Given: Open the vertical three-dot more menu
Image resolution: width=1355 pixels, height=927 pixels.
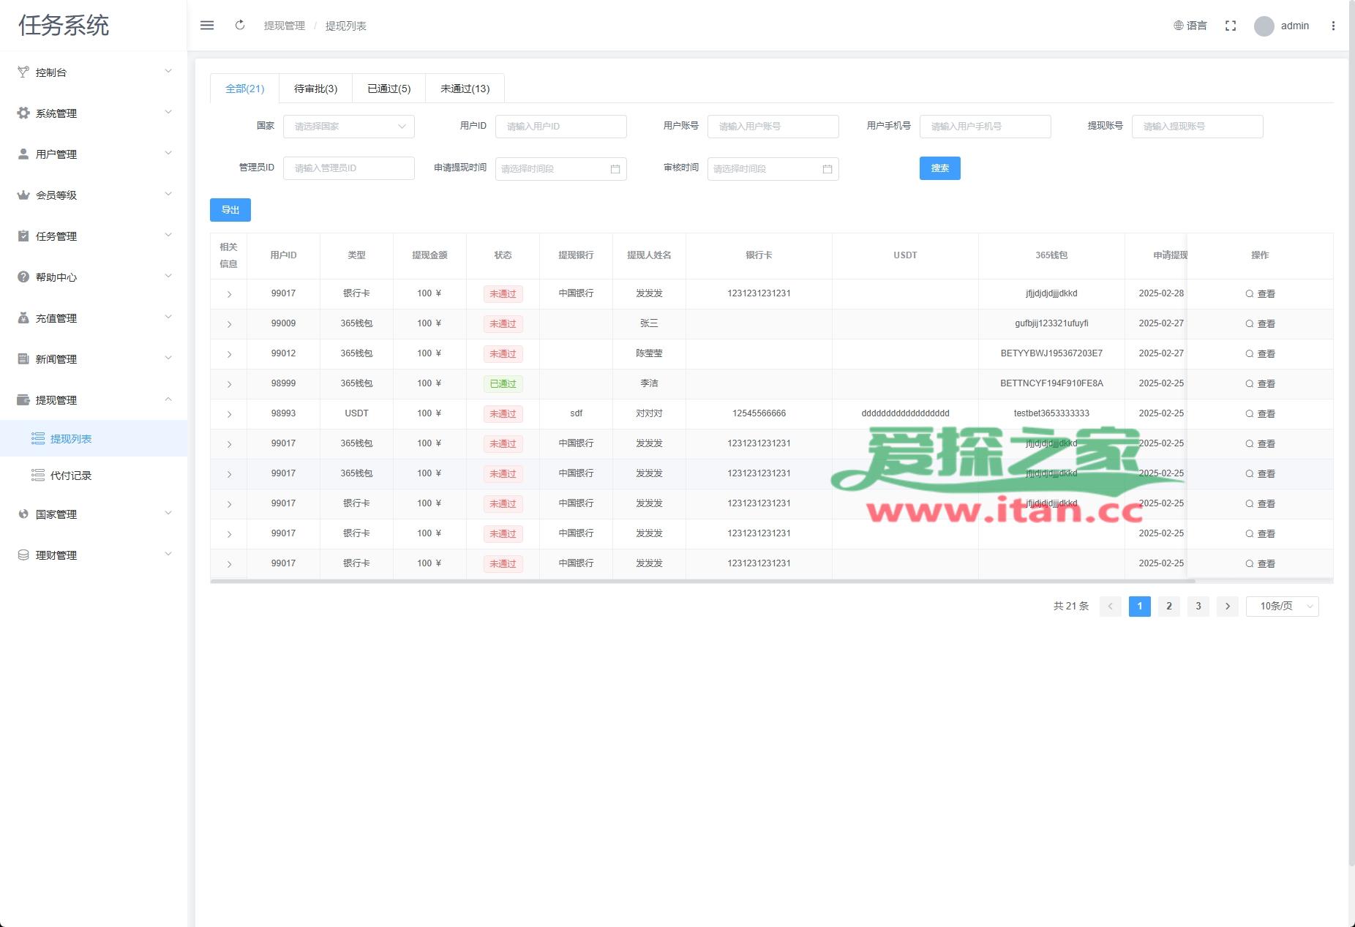Looking at the screenshot, I should [1333, 26].
